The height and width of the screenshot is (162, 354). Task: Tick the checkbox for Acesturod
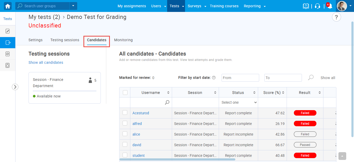125,112
